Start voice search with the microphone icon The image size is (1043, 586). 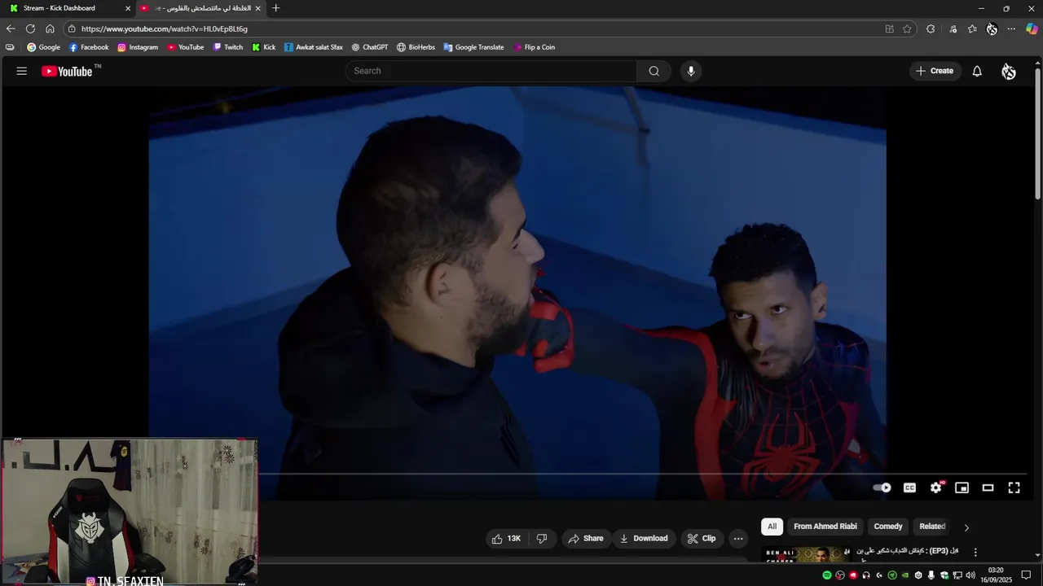tap(691, 71)
